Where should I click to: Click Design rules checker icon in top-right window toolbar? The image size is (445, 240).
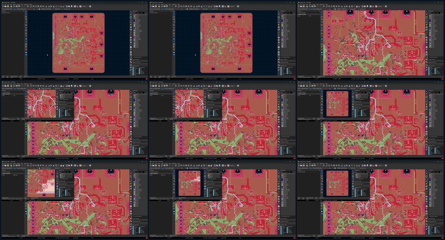tap(373, 6)
